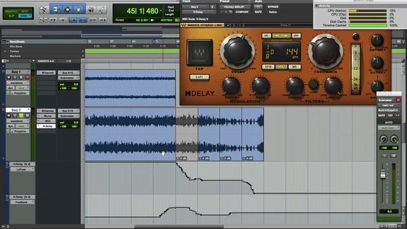Click the H-Delay TAP tempo pad
The height and width of the screenshot is (229, 407).
coord(199,52)
